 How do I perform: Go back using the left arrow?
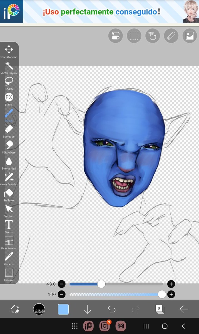pos(184,309)
